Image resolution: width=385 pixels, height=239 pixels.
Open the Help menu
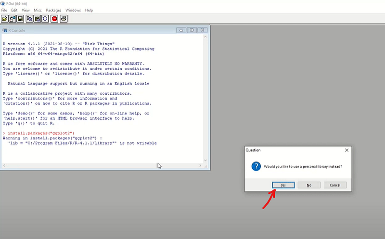89,10
